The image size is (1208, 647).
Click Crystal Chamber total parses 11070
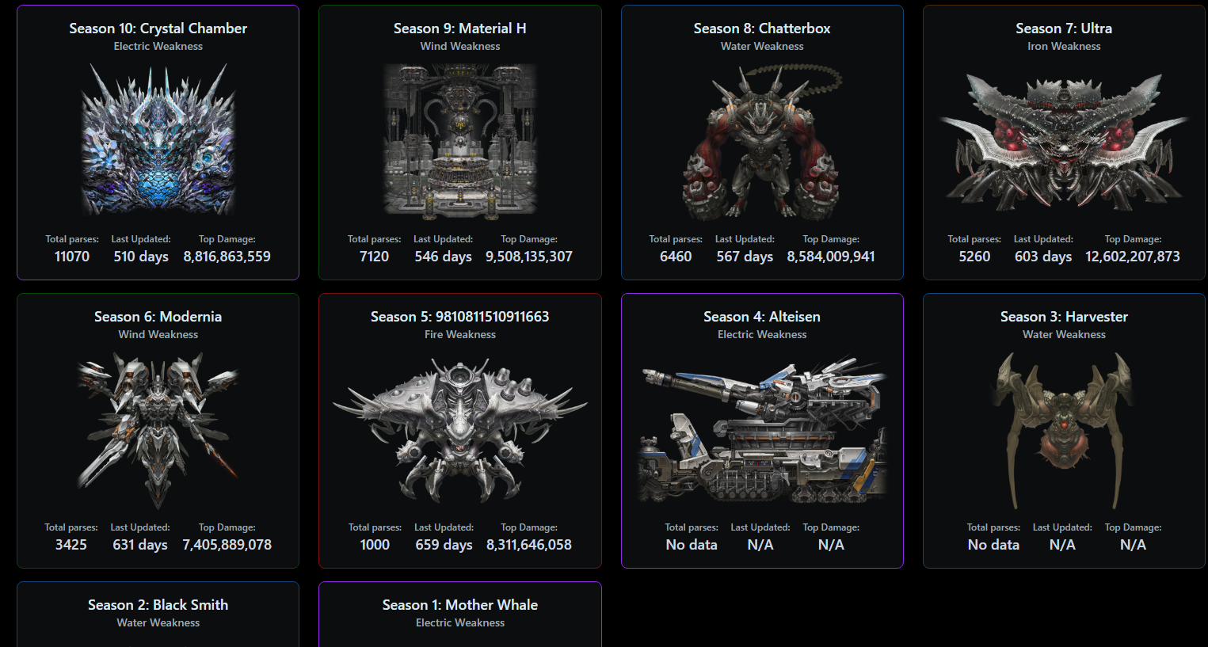[72, 257]
